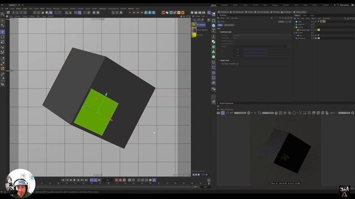Select the green material in Material Manager
This screenshot has width=355, height=199.
194,35
